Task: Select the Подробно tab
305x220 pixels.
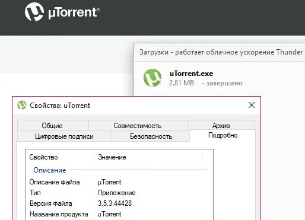Action: coord(223,135)
